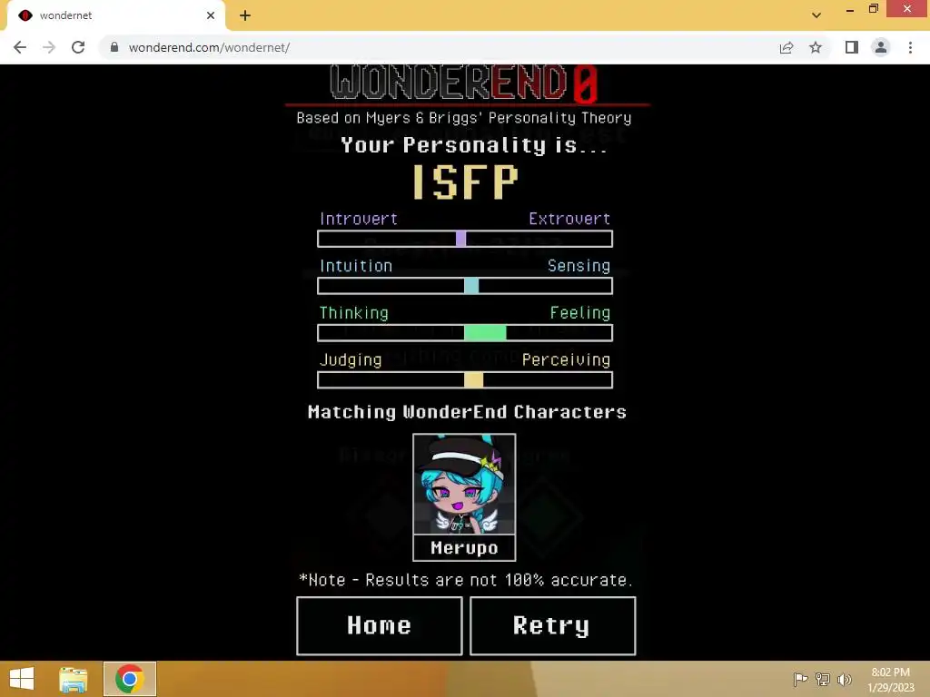This screenshot has height=697, width=930.
Task: Open a new browser tab
Action: click(245, 16)
